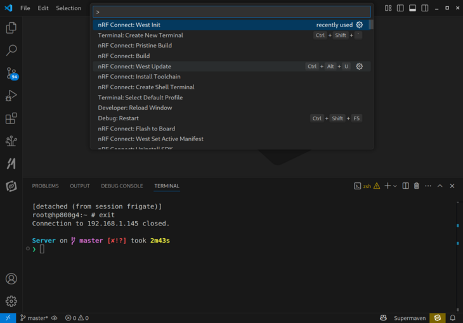Click the VS Code logo icon
The image size is (463, 323).
click(x=8, y=8)
